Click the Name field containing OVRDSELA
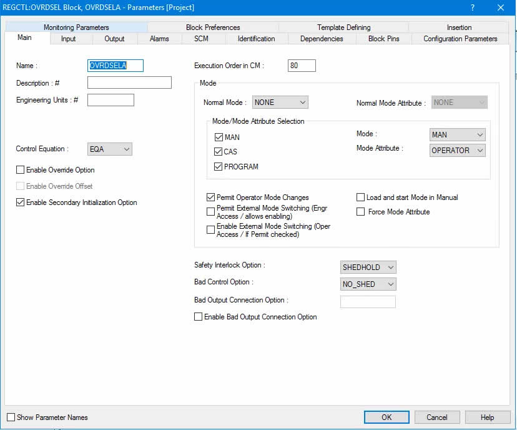 click(116, 66)
